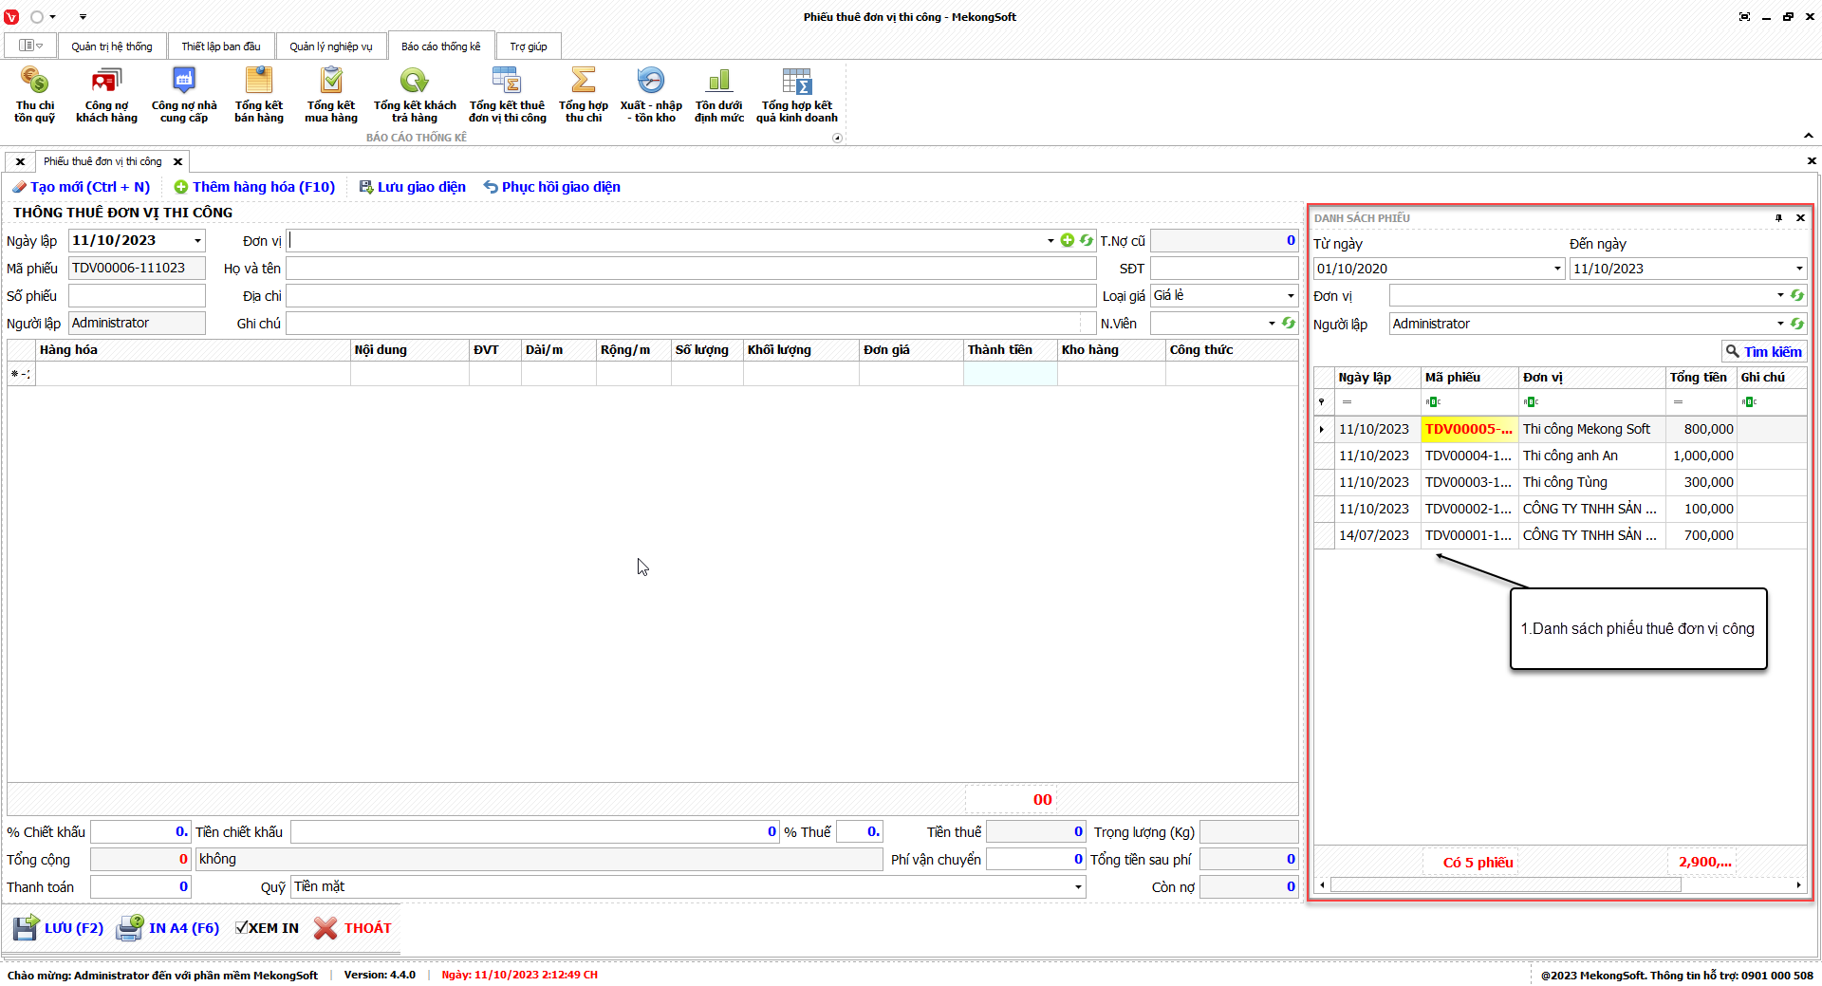Image resolution: width=1822 pixels, height=986 pixels.
Task: Open Thu chi tồn quỹ report
Action: tap(34, 95)
